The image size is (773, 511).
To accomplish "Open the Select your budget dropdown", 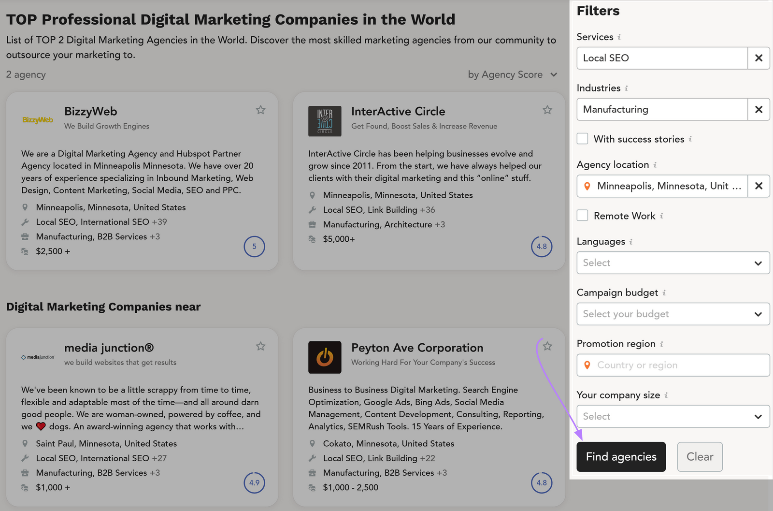I will [x=673, y=314].
